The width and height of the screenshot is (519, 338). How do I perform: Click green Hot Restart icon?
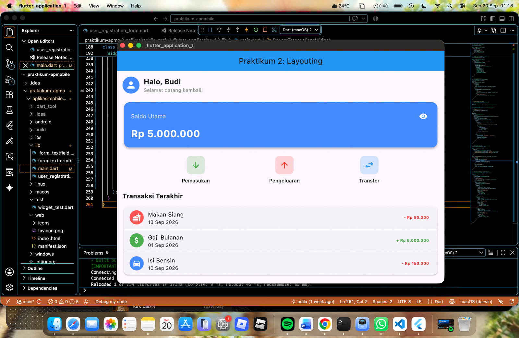point(256,30)
